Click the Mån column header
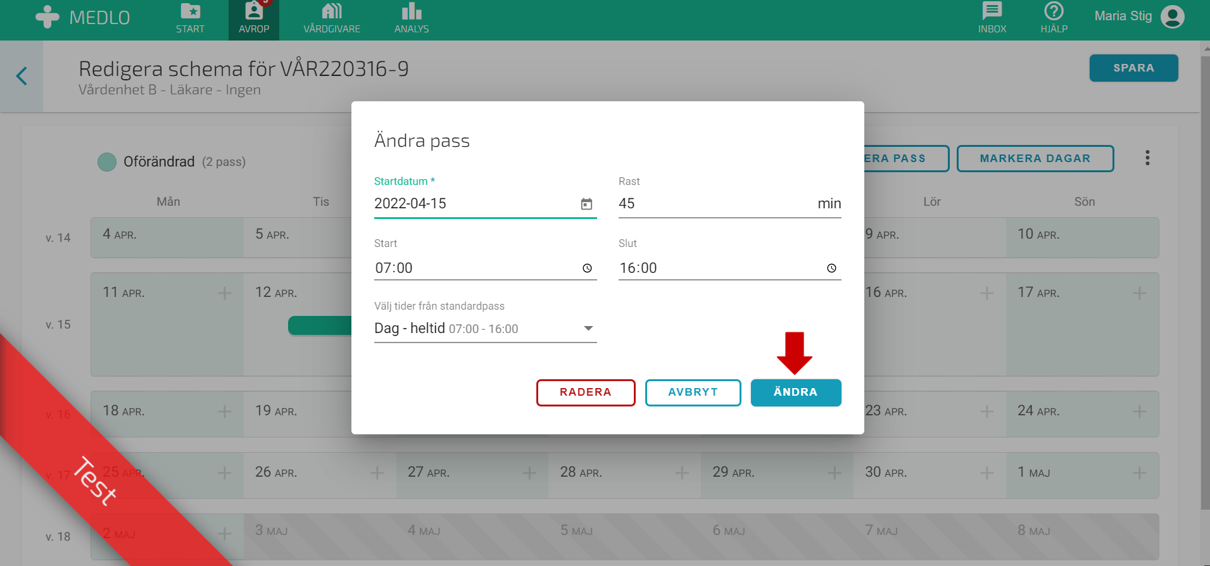Viewport: 1210px width, 566px height. pyautogui.click(x=168, y=202)
